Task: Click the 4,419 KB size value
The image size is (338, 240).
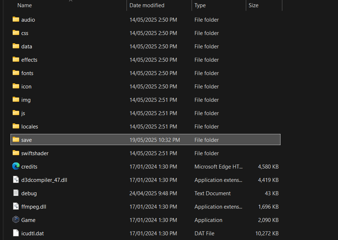Action: 268,180
